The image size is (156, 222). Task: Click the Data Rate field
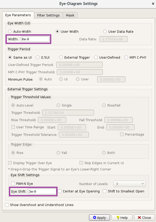click(114, 39)
